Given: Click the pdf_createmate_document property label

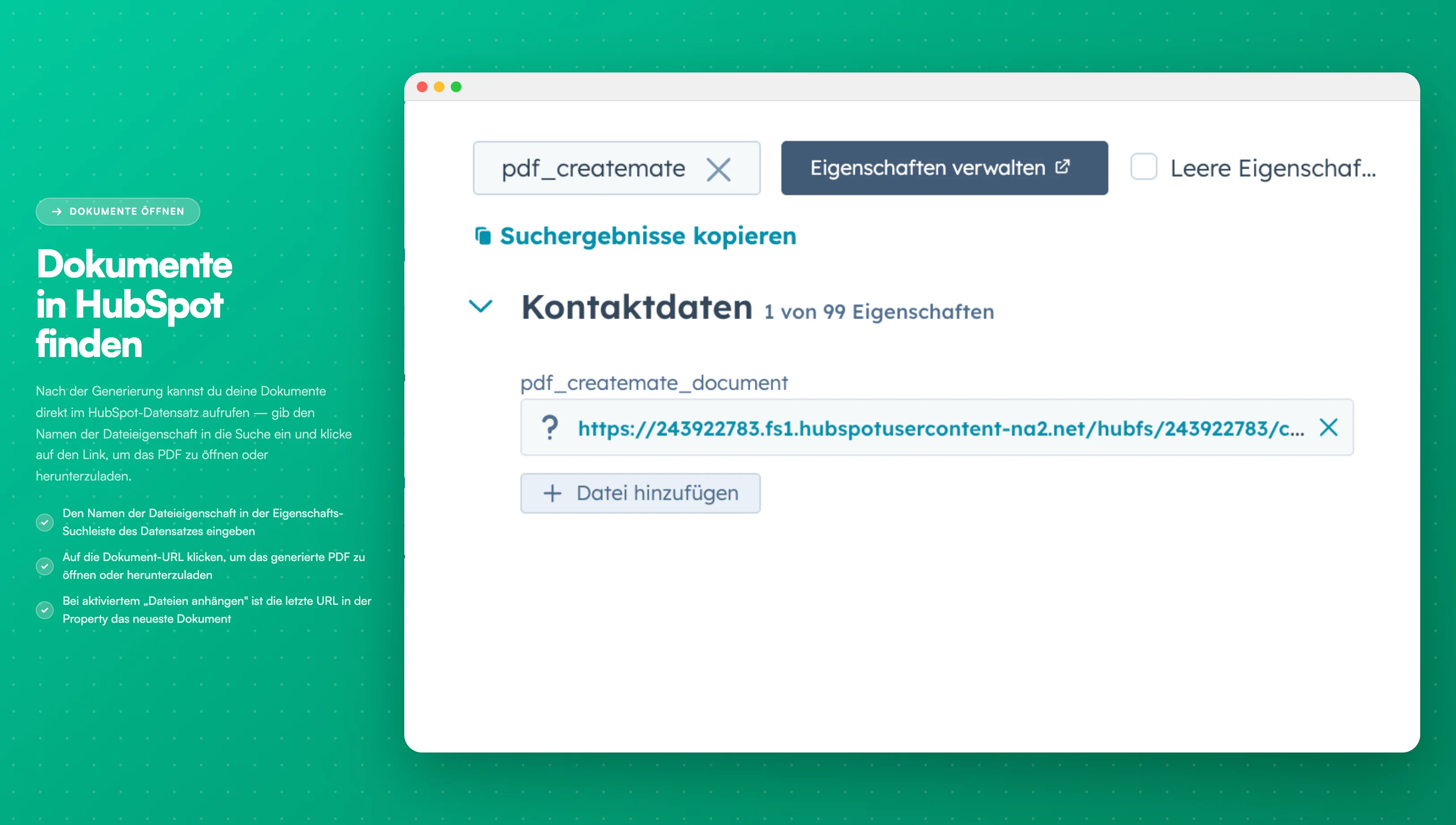Looking at the screenshot, I should [653, 383].
